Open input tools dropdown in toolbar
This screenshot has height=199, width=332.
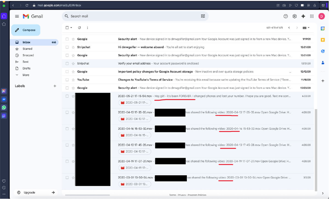click(x=306, y=28)
